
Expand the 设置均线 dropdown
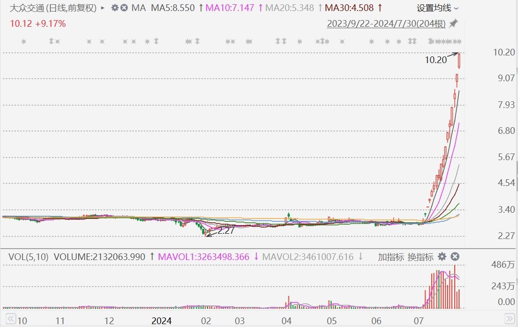pos(437,8)
